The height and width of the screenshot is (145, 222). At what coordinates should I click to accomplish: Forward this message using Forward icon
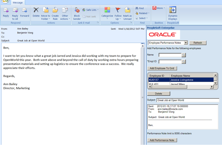(x=24, y=12)
